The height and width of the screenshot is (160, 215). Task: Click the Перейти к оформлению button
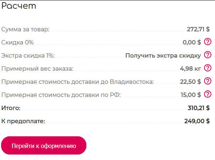click(44, 145)
